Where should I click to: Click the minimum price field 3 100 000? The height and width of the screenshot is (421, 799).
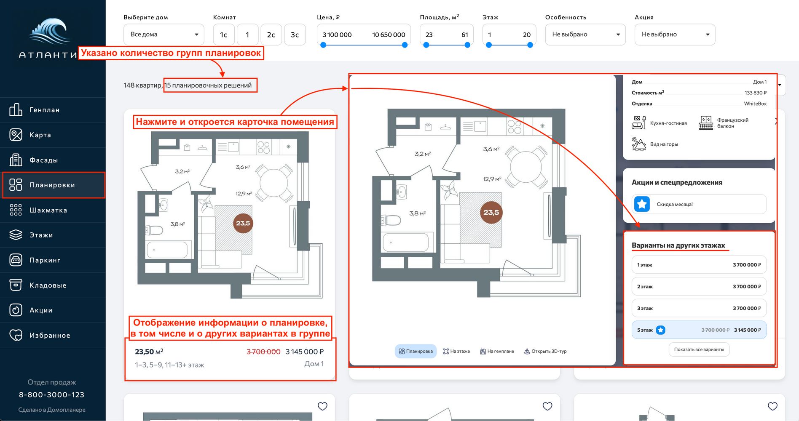pos(337,35)
